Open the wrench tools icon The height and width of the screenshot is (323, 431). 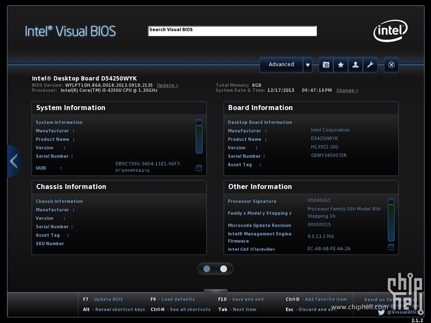(370, 65)
